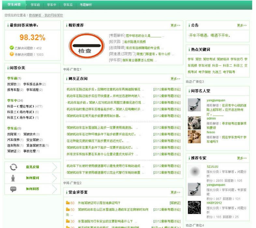This screenshot has width=256, height=228.
Task: Expand the 如何提问 chevron arrow
Action: click(55, 178)
